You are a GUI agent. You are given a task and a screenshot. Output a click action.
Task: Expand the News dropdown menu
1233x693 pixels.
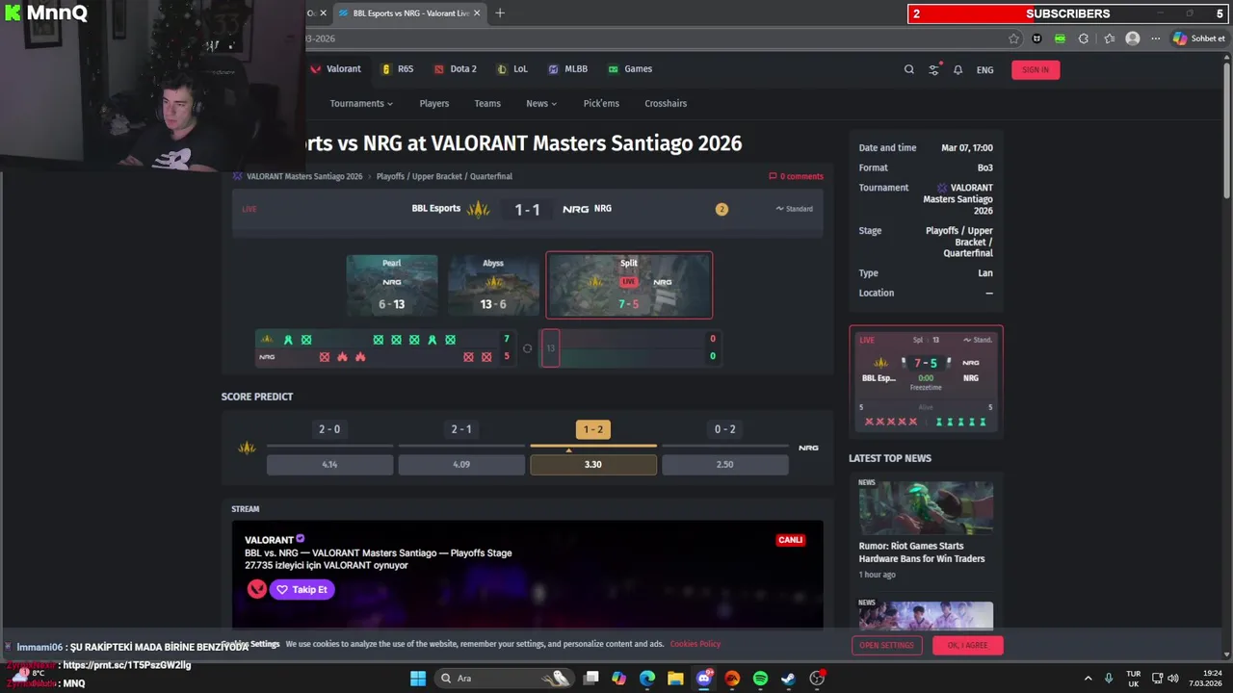tap(541, 103)
